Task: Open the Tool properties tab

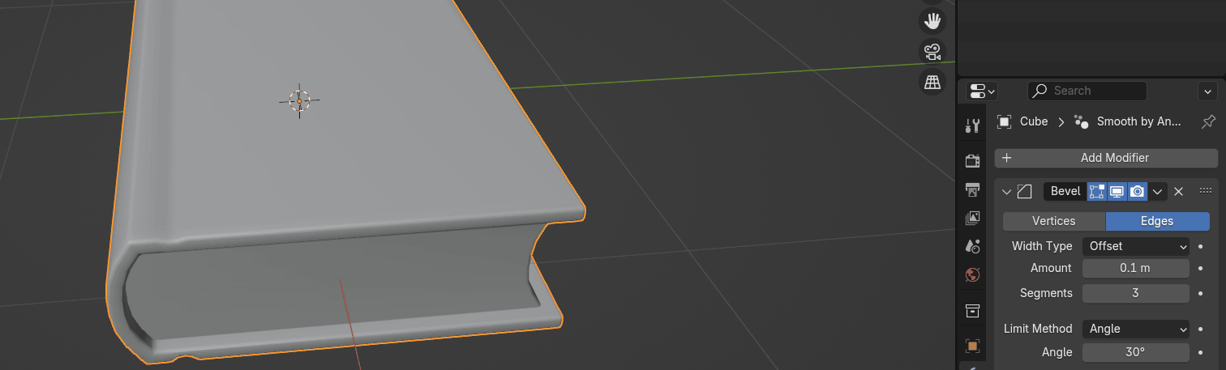Action: [x=972, y=125]
